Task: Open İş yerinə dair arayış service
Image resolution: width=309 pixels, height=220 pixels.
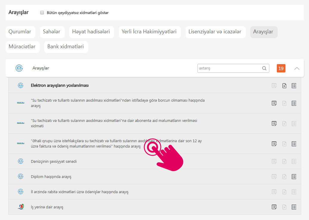Action: pyautogui.click(x=47, y=207)
